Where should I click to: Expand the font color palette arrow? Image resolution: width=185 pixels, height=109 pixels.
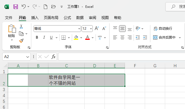93,38
